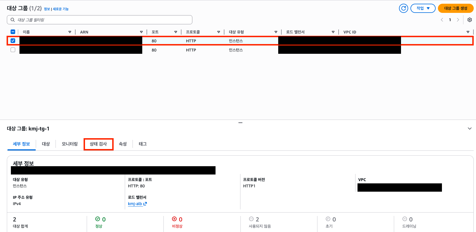Sort by the ARN column arrow
Viewport: 476px width, 232px height.
pos(141,32)
